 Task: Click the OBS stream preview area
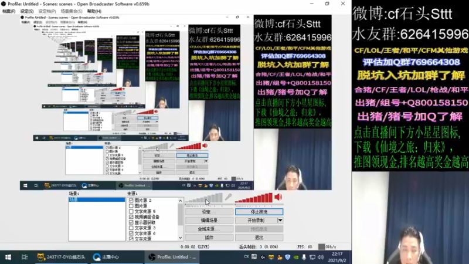pos(175,102)
